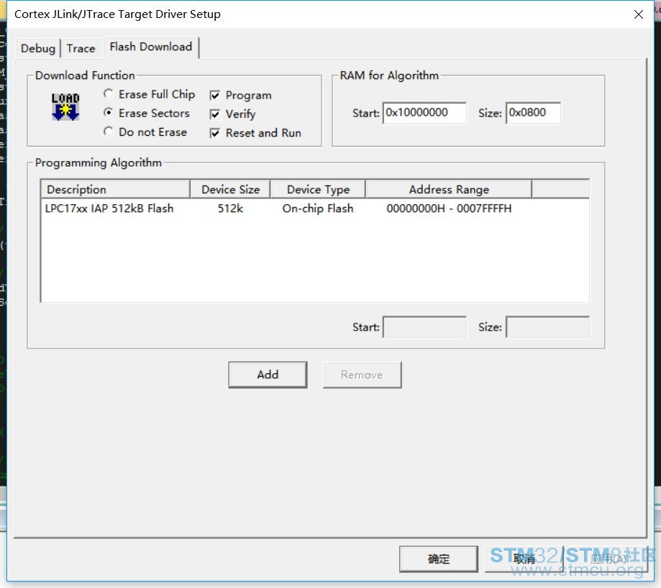Choose the Erase Sectors radio button
The width and height of the screenshot is (661, 588).
coord(109,113)
